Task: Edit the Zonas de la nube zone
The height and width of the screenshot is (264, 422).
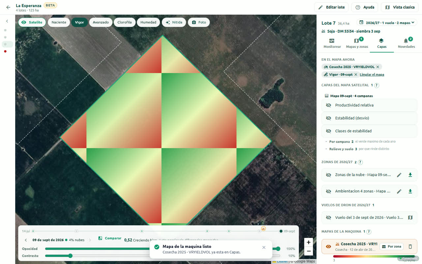Action: [x=399, y=175]
